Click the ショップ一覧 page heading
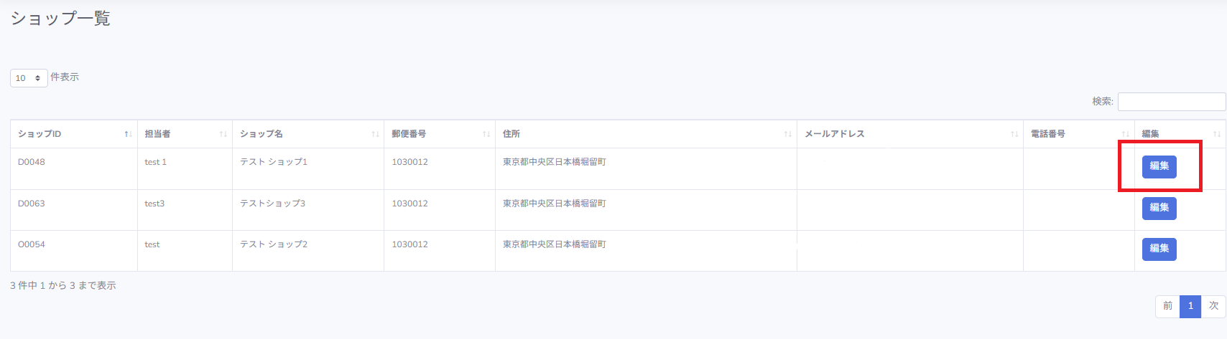This screenshot has height=339, width=1227. 60,19
